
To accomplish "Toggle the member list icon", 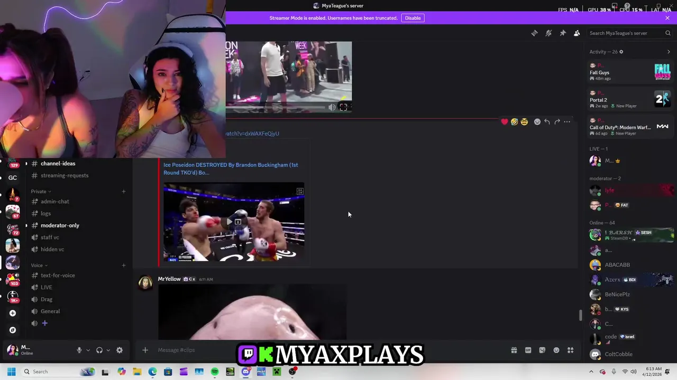I will click(x=577, y=33).
